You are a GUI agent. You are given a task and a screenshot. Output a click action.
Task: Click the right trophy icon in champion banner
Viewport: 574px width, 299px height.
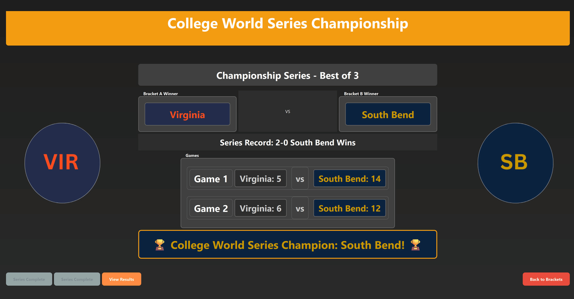coord(415,245)
